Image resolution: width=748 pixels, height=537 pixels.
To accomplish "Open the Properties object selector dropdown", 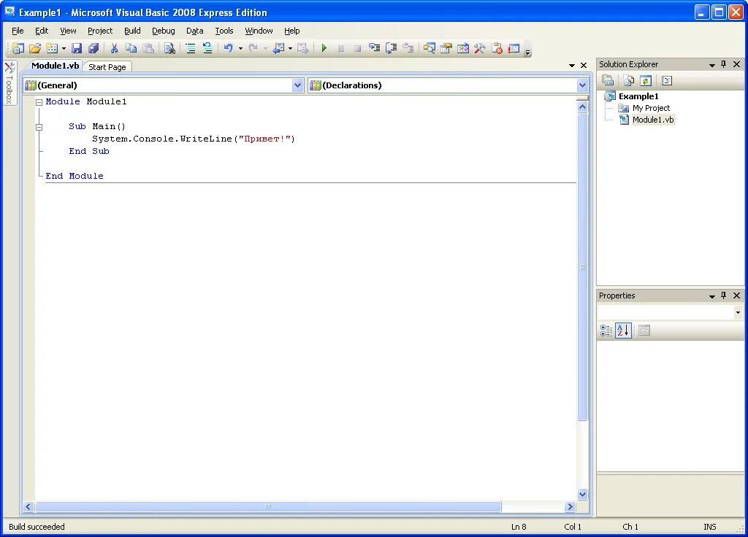I will 738,312.
